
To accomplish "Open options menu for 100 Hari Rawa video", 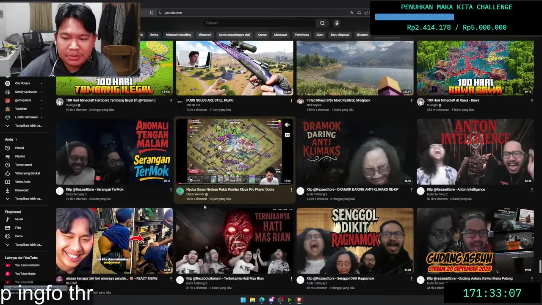I will pos(532,101).
